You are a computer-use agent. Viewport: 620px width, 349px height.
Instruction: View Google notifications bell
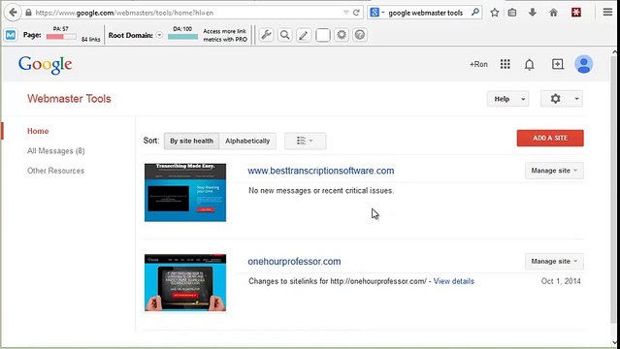tap(529, 64)
